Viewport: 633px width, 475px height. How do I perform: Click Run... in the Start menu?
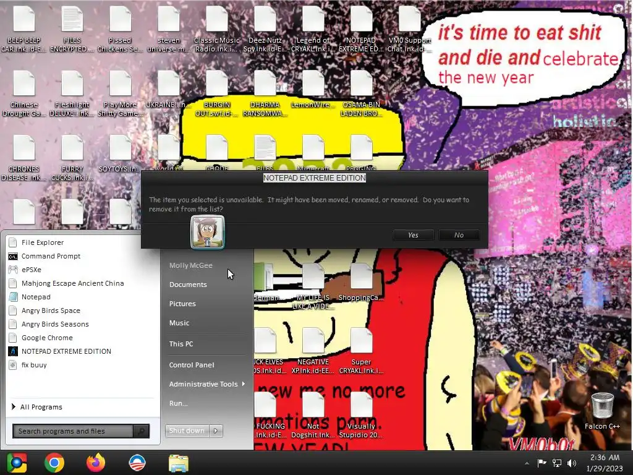click(x=178, y=403)
